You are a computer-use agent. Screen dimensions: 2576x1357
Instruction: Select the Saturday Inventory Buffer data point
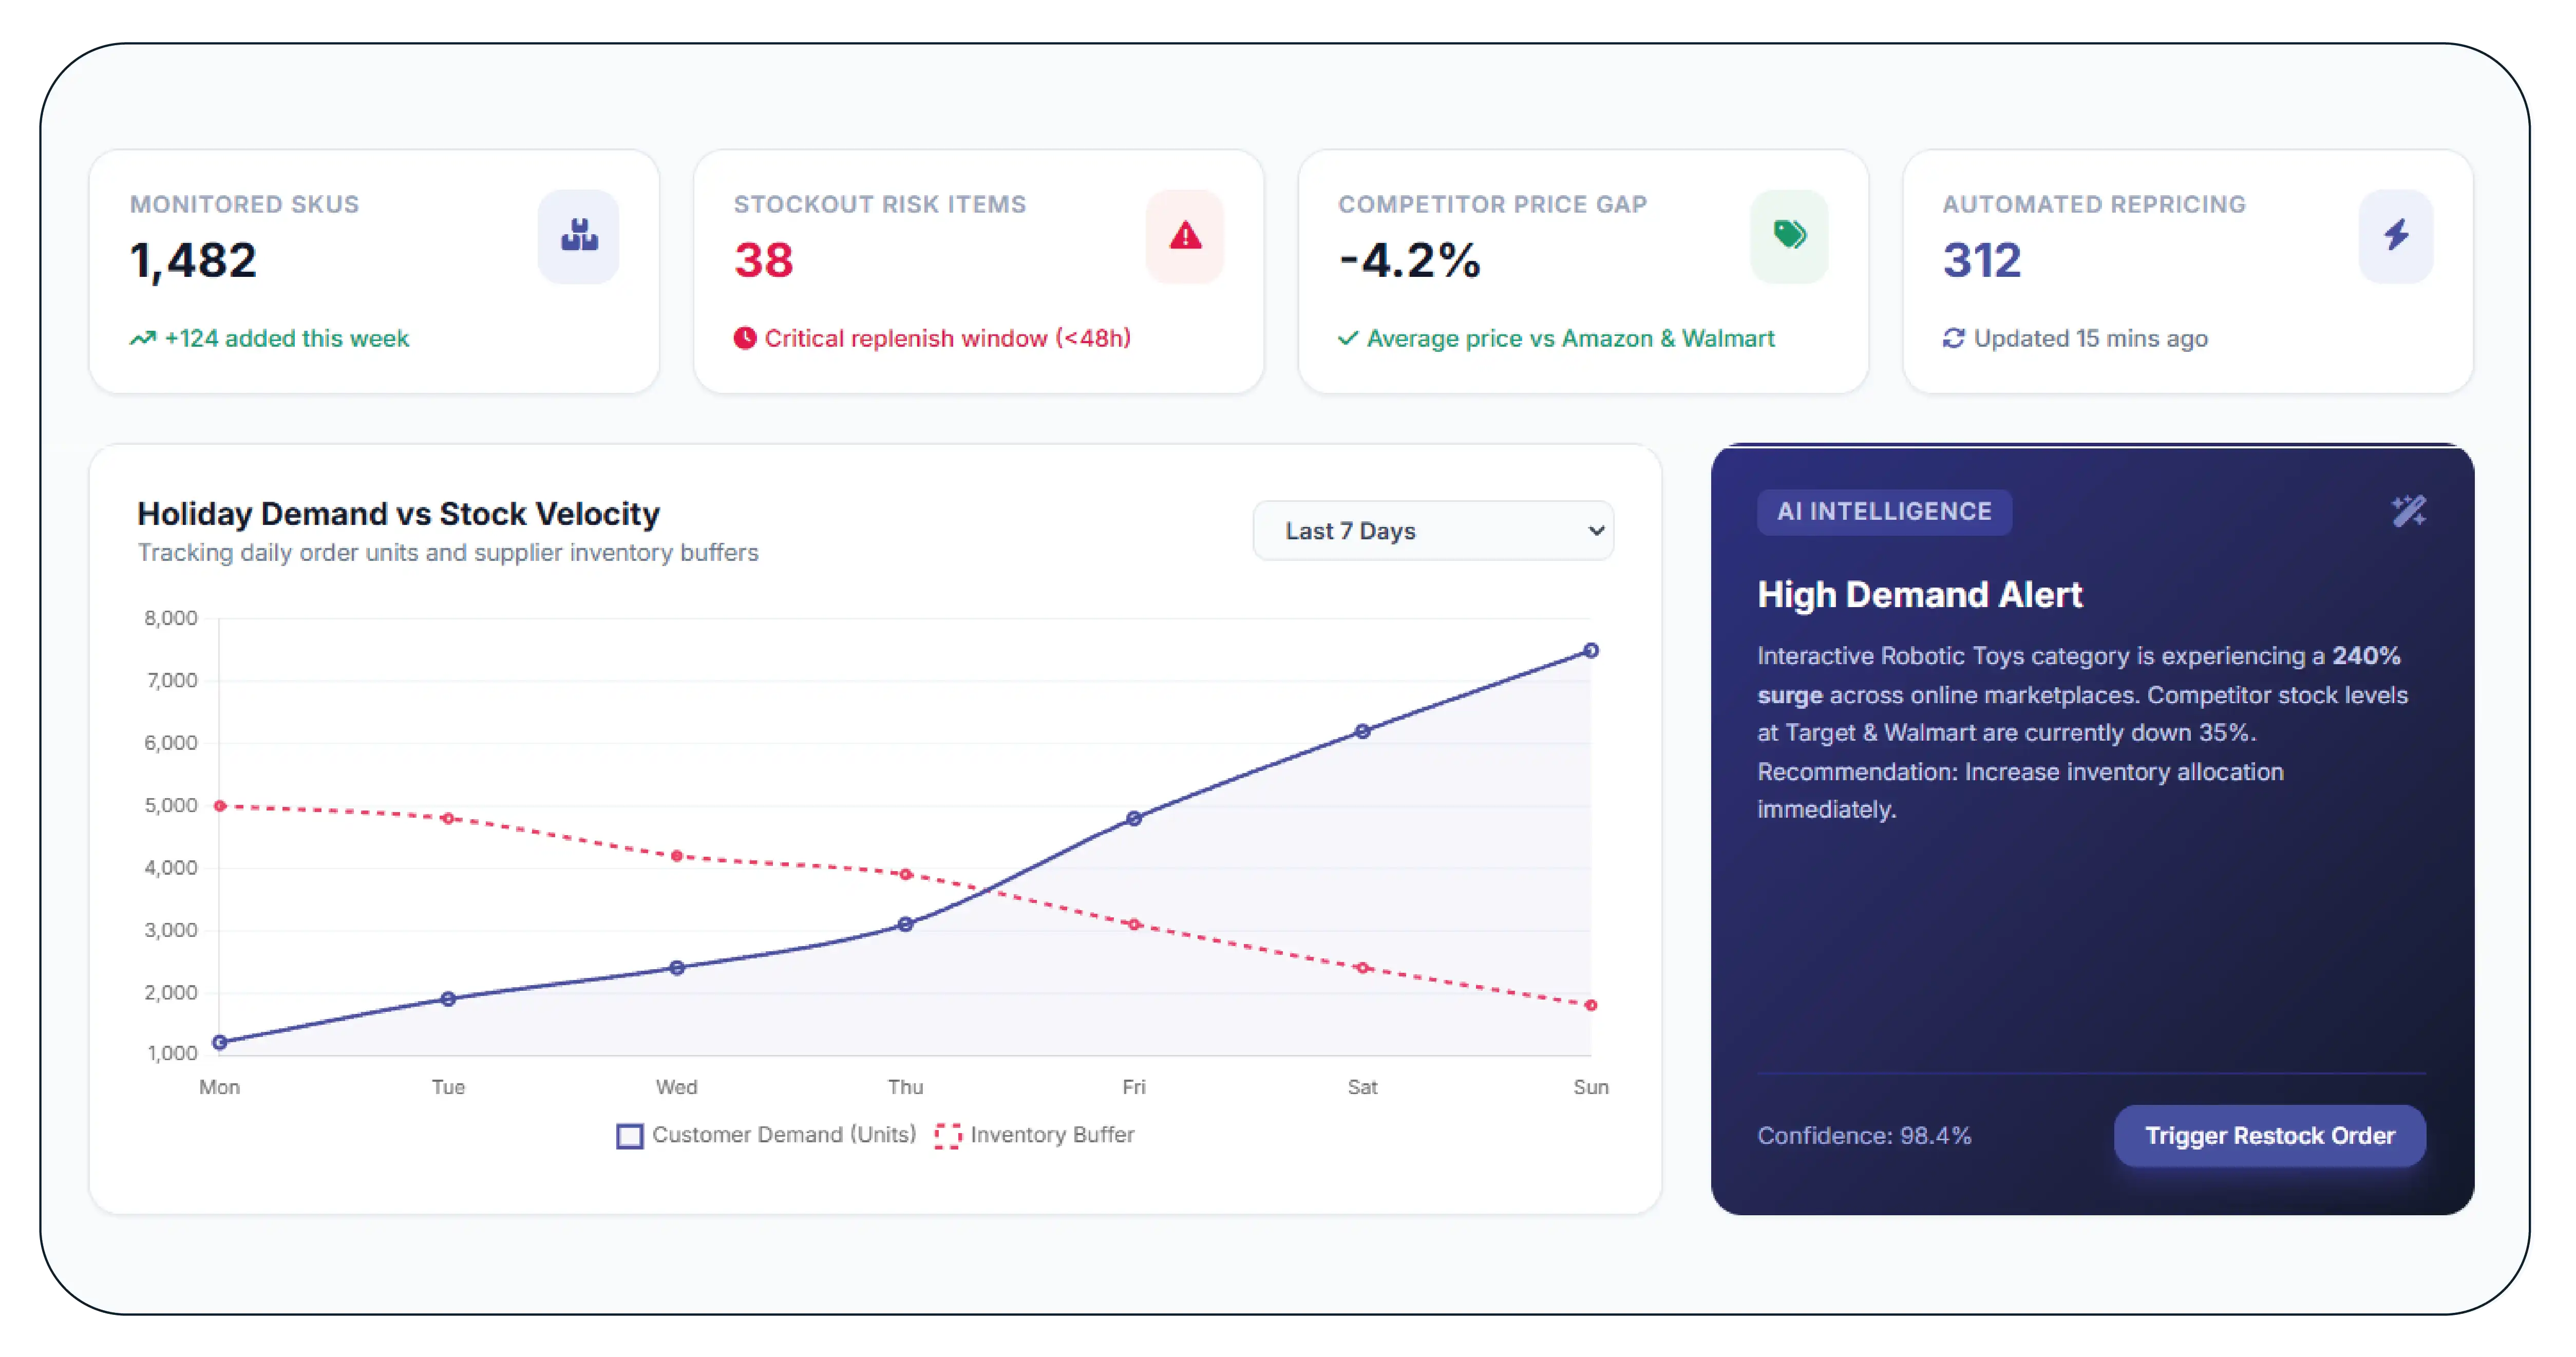point(1362,968)
